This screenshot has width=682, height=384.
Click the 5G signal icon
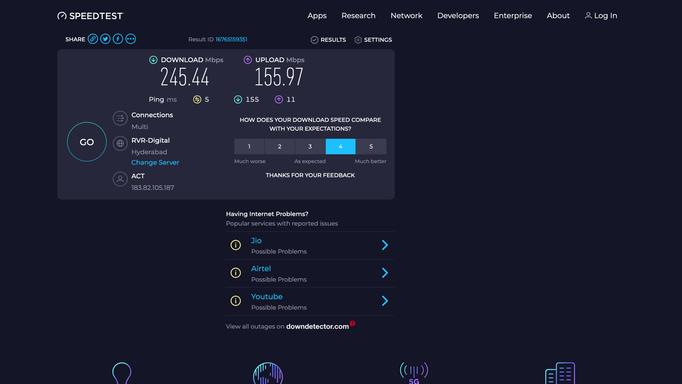414,373
